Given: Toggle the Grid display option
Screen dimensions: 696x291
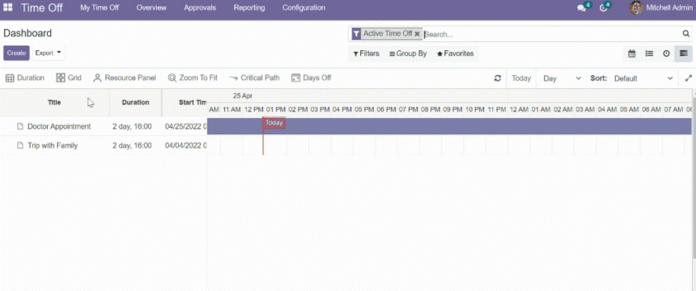Looking at the screenshot, I should [x=69, y=78].
